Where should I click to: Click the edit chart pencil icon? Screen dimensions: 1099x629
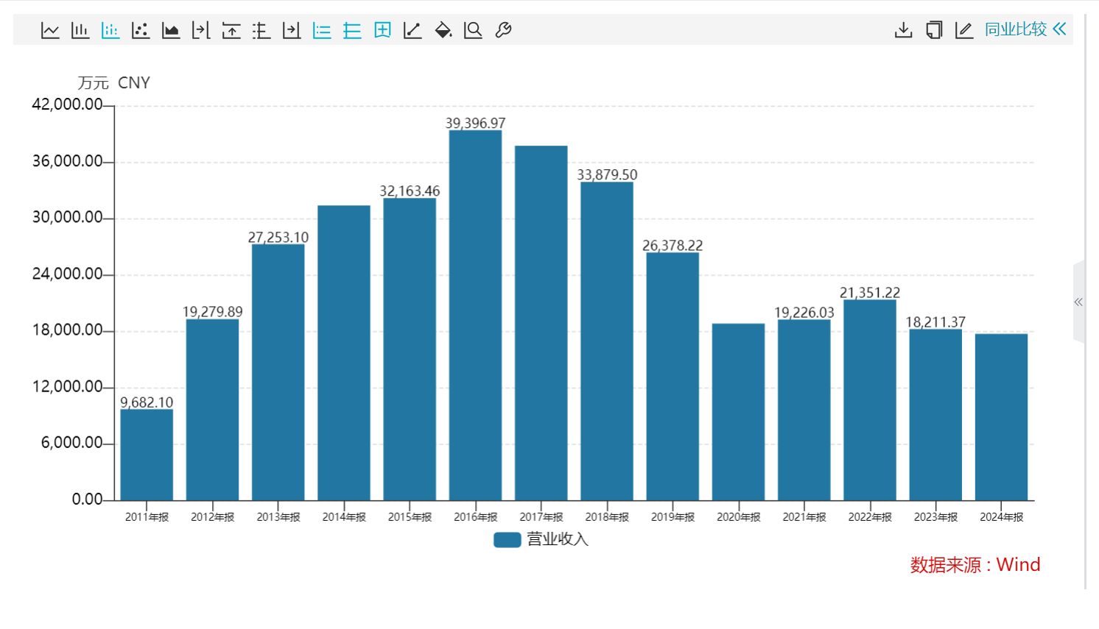[963, 30]
